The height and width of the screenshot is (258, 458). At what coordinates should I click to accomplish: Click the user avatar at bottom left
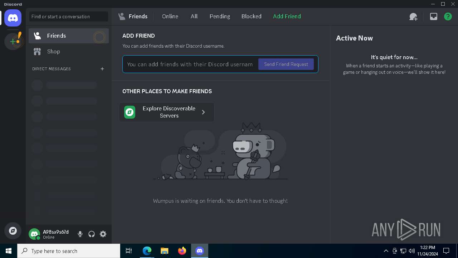point(34,234)
